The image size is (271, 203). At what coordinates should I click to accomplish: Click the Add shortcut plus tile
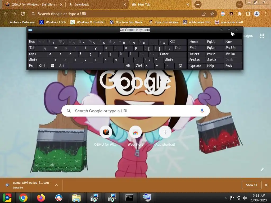165,132
